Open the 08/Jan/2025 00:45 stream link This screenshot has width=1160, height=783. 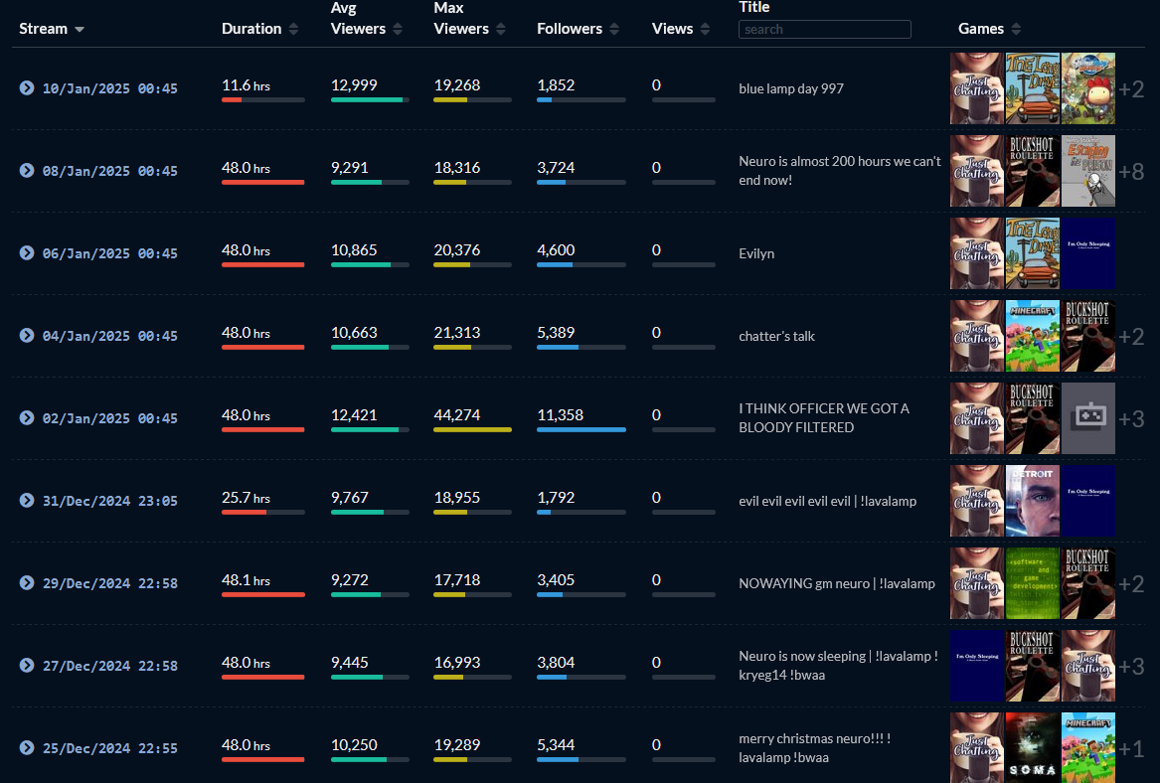point(109,171)
